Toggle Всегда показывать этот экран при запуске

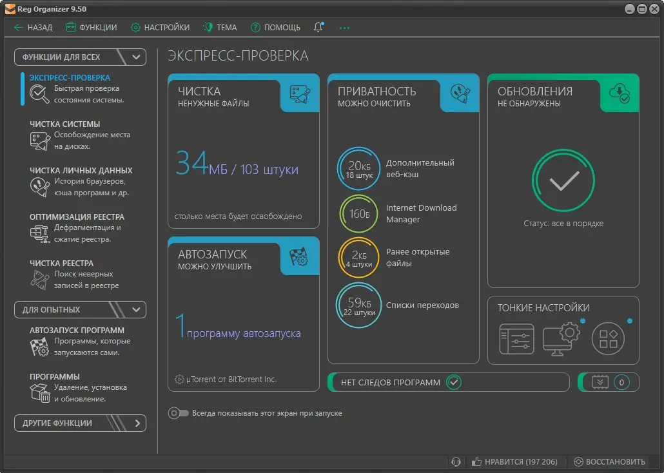(178, 413)
